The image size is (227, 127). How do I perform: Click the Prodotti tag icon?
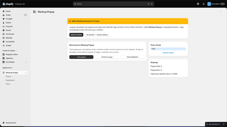4,19
